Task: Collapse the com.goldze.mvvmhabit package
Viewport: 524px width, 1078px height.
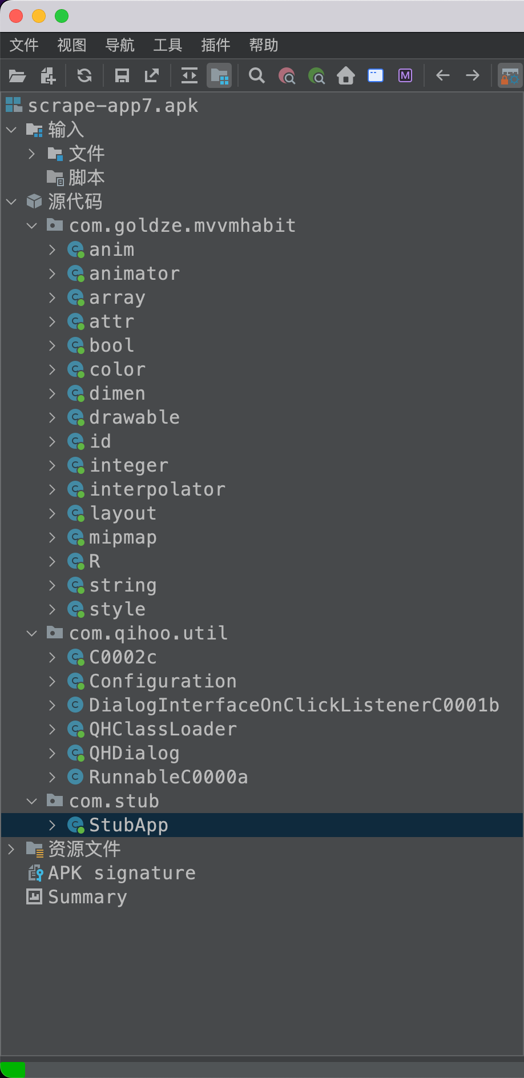Action: (x=32, y=226)
